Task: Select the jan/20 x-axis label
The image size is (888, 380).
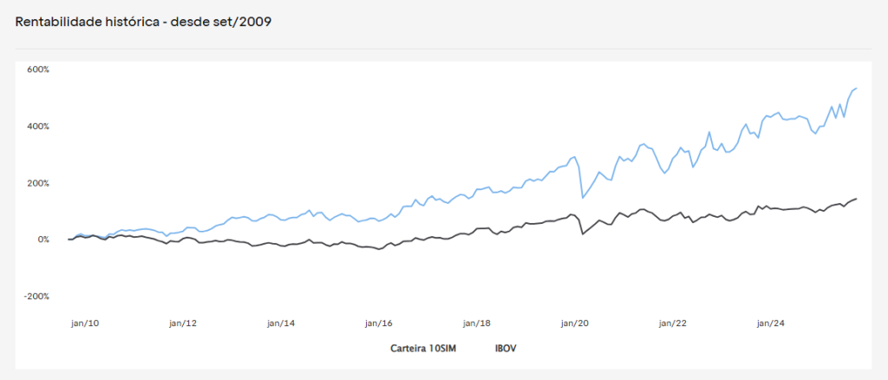Action: coord(575,324)
